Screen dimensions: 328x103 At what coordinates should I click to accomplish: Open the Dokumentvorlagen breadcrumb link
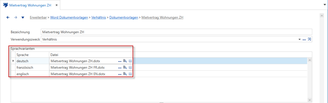[x=124, y=18]
